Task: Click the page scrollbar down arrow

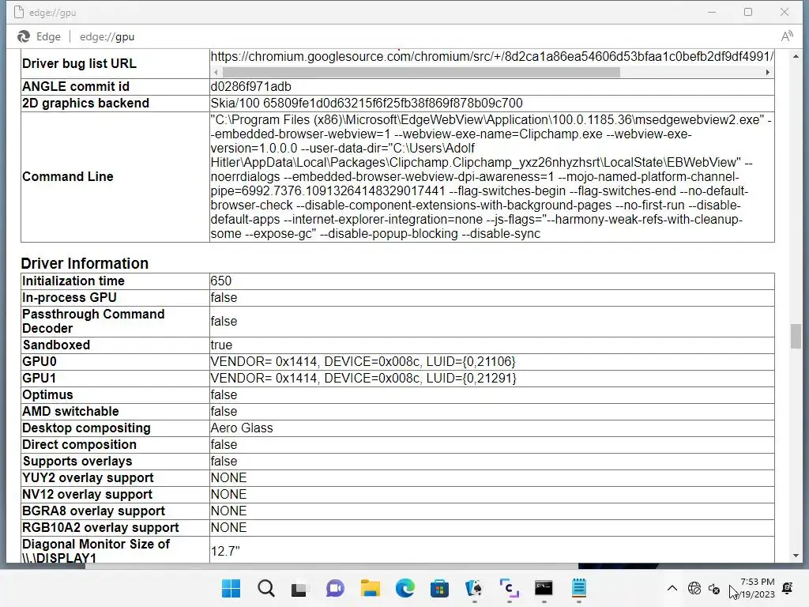Action: (796, 556)
